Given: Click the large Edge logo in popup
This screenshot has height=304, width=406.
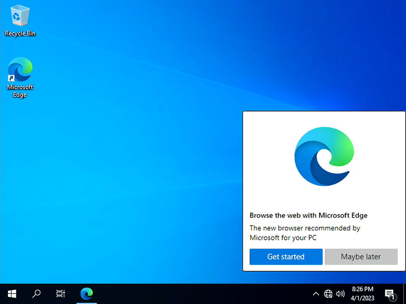Looking at the screenshot, I should [324, 156].
